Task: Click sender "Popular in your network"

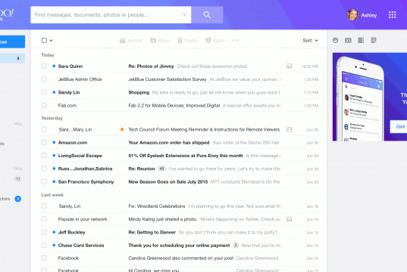Action: pos(83,219)
